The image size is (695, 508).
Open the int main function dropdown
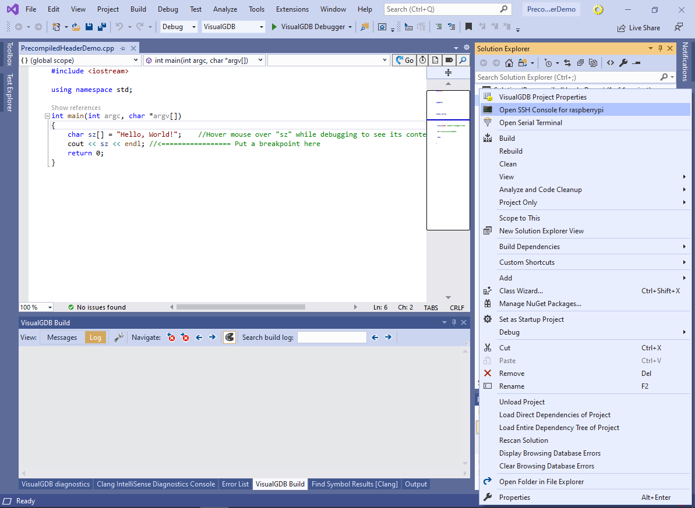204,61
